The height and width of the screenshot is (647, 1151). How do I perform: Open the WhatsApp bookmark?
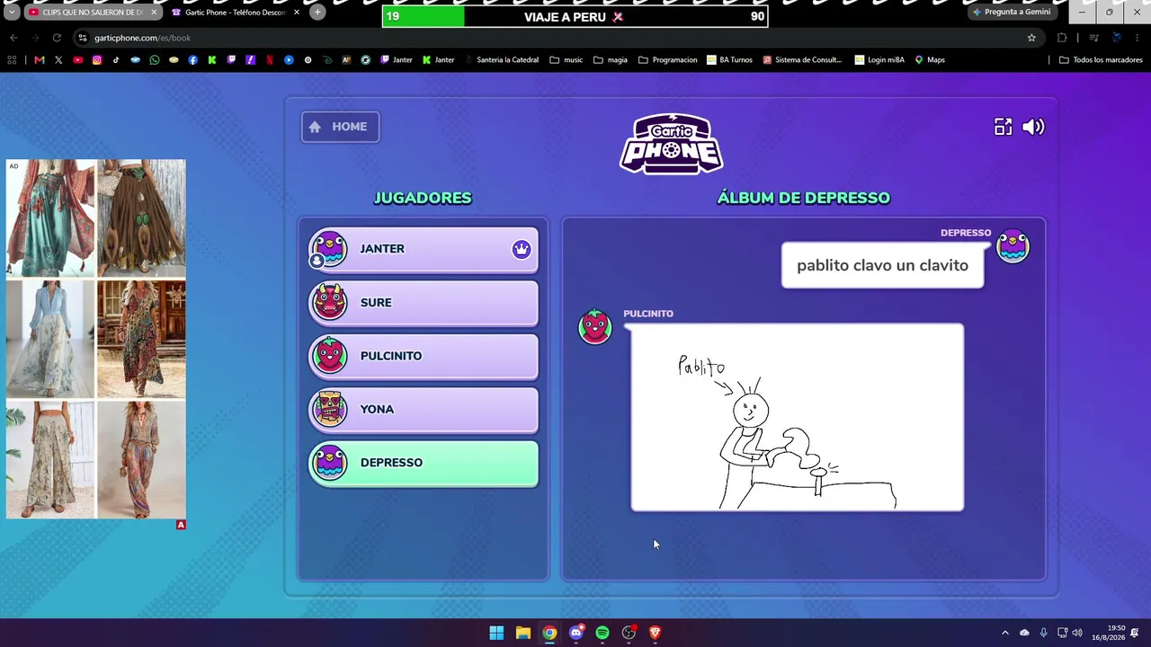pyautogui.click(x=155, y=60)
